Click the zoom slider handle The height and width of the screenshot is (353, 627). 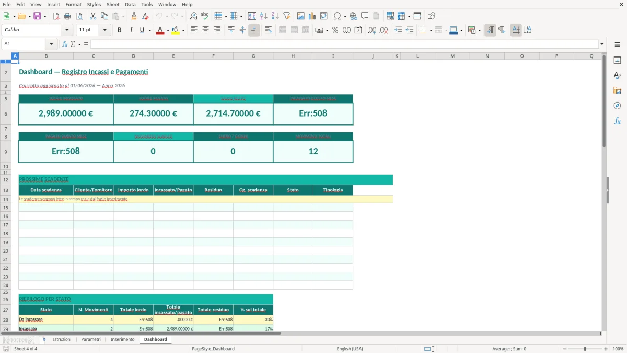[x=585, y=349]
